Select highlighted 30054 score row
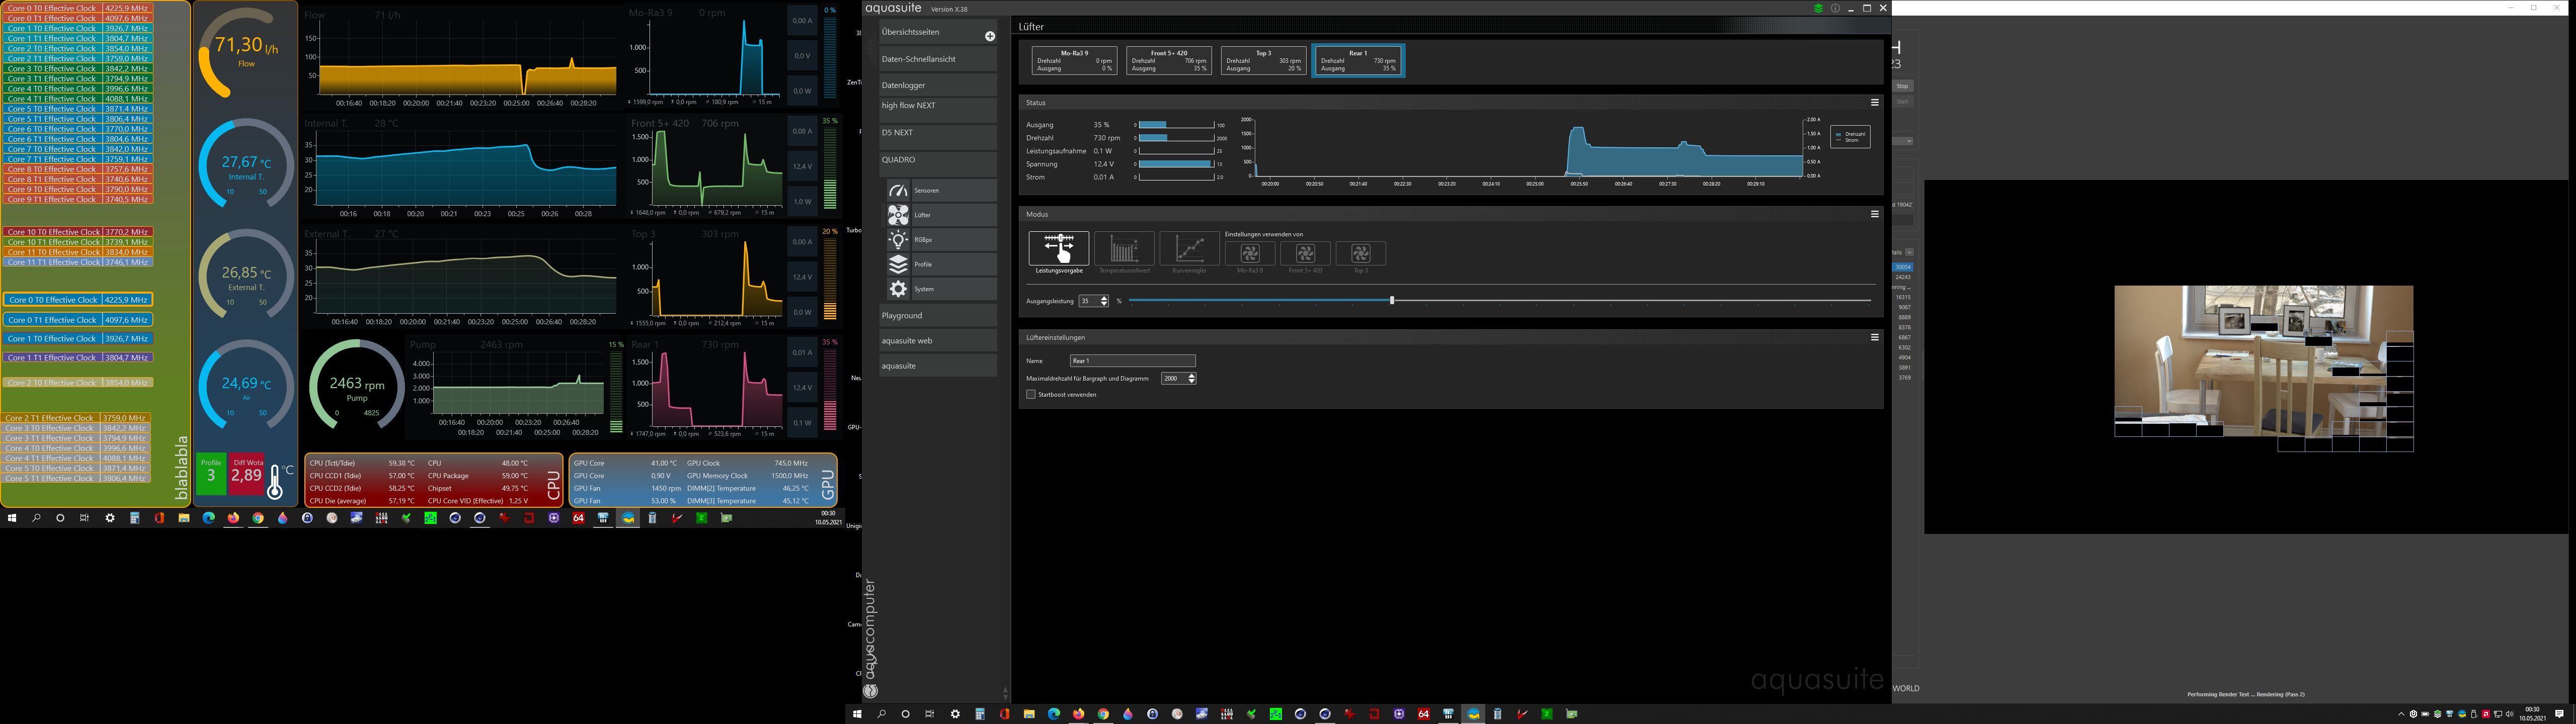Image resolution: width=2576 pixels, height=724 pixels. [x=1902, y=267]
